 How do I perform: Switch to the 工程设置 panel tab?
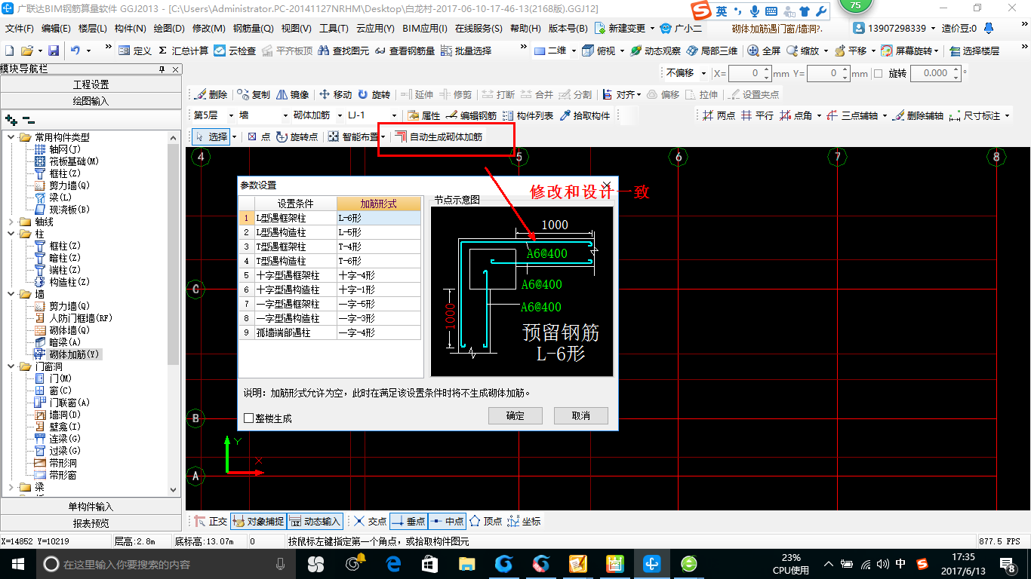click(91, 84)
